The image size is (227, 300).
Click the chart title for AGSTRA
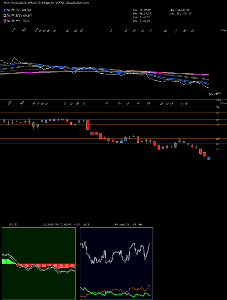coord(46,3)
